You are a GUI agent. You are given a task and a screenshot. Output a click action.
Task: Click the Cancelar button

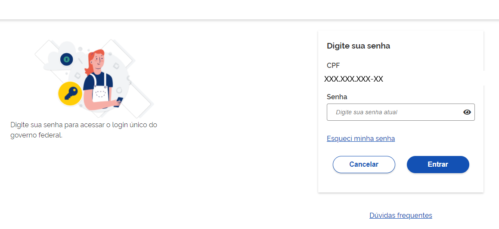click(x=364, y=165)
